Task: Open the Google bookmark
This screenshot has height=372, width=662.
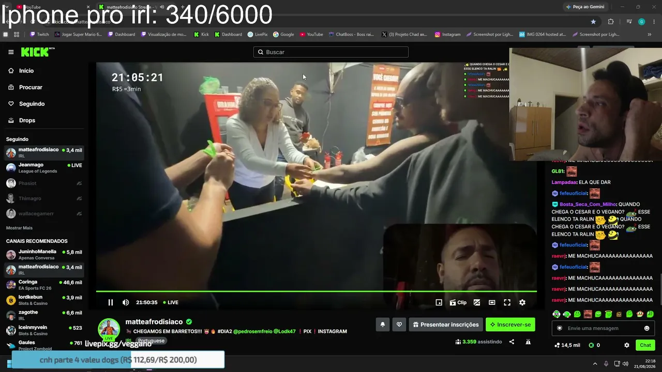Action: click(x=283, y=35)
